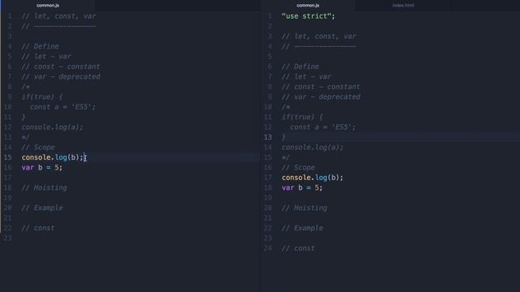Click '// Scope' comment in left pane

pos(38,148)
